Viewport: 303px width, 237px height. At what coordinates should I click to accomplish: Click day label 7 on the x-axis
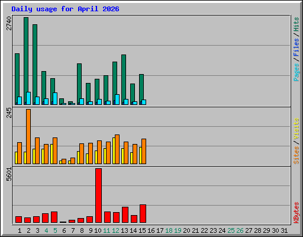(73, 230)
